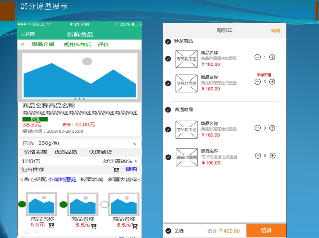
Task: Toggle the 全选 checkbox
Action: (x=168, y=231)
